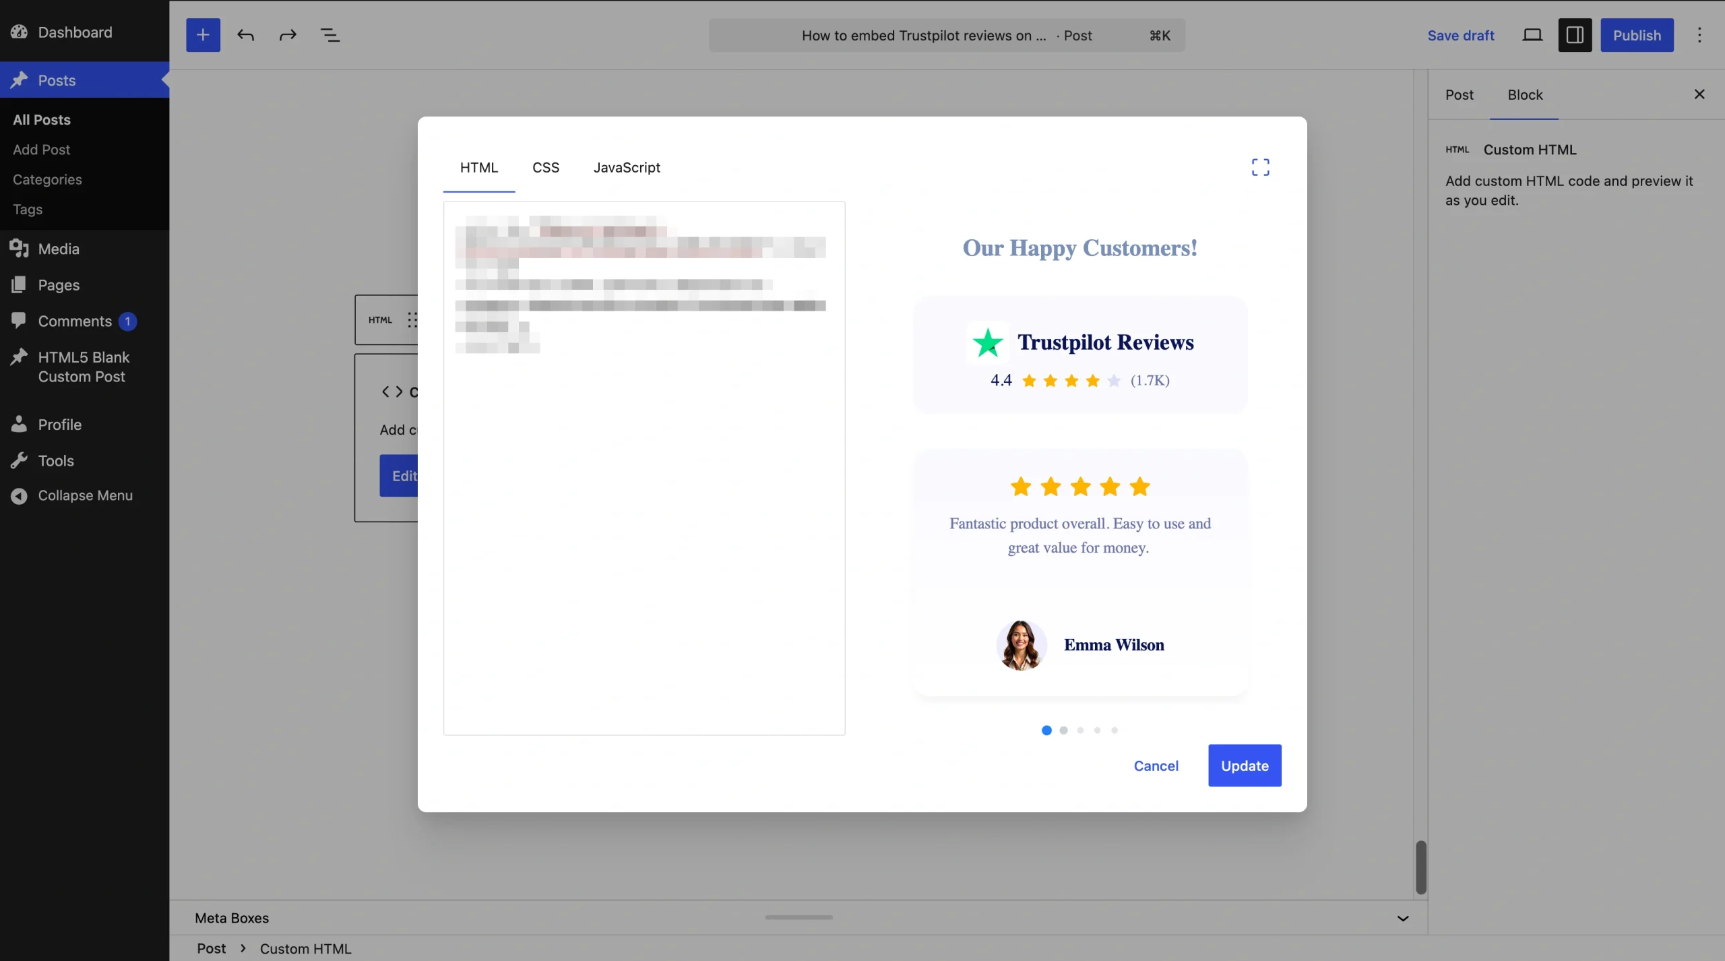Click the editor vertical scrollbar
1725x961 pixels.
point(1421,867)
